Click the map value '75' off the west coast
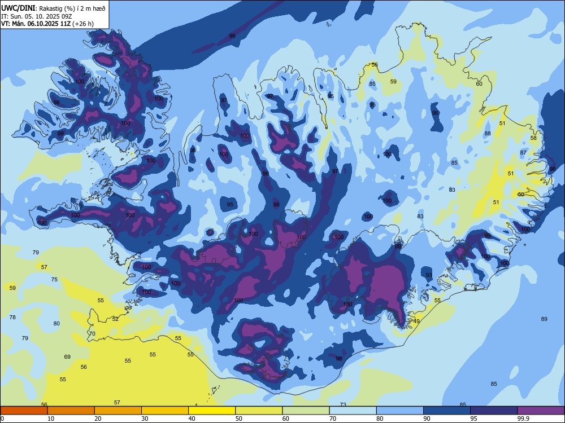Viewport: 565px width, 423px height. 54,280
